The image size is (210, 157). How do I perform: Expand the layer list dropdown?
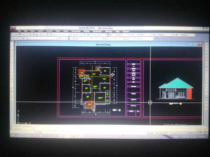[x=57, y=39]
